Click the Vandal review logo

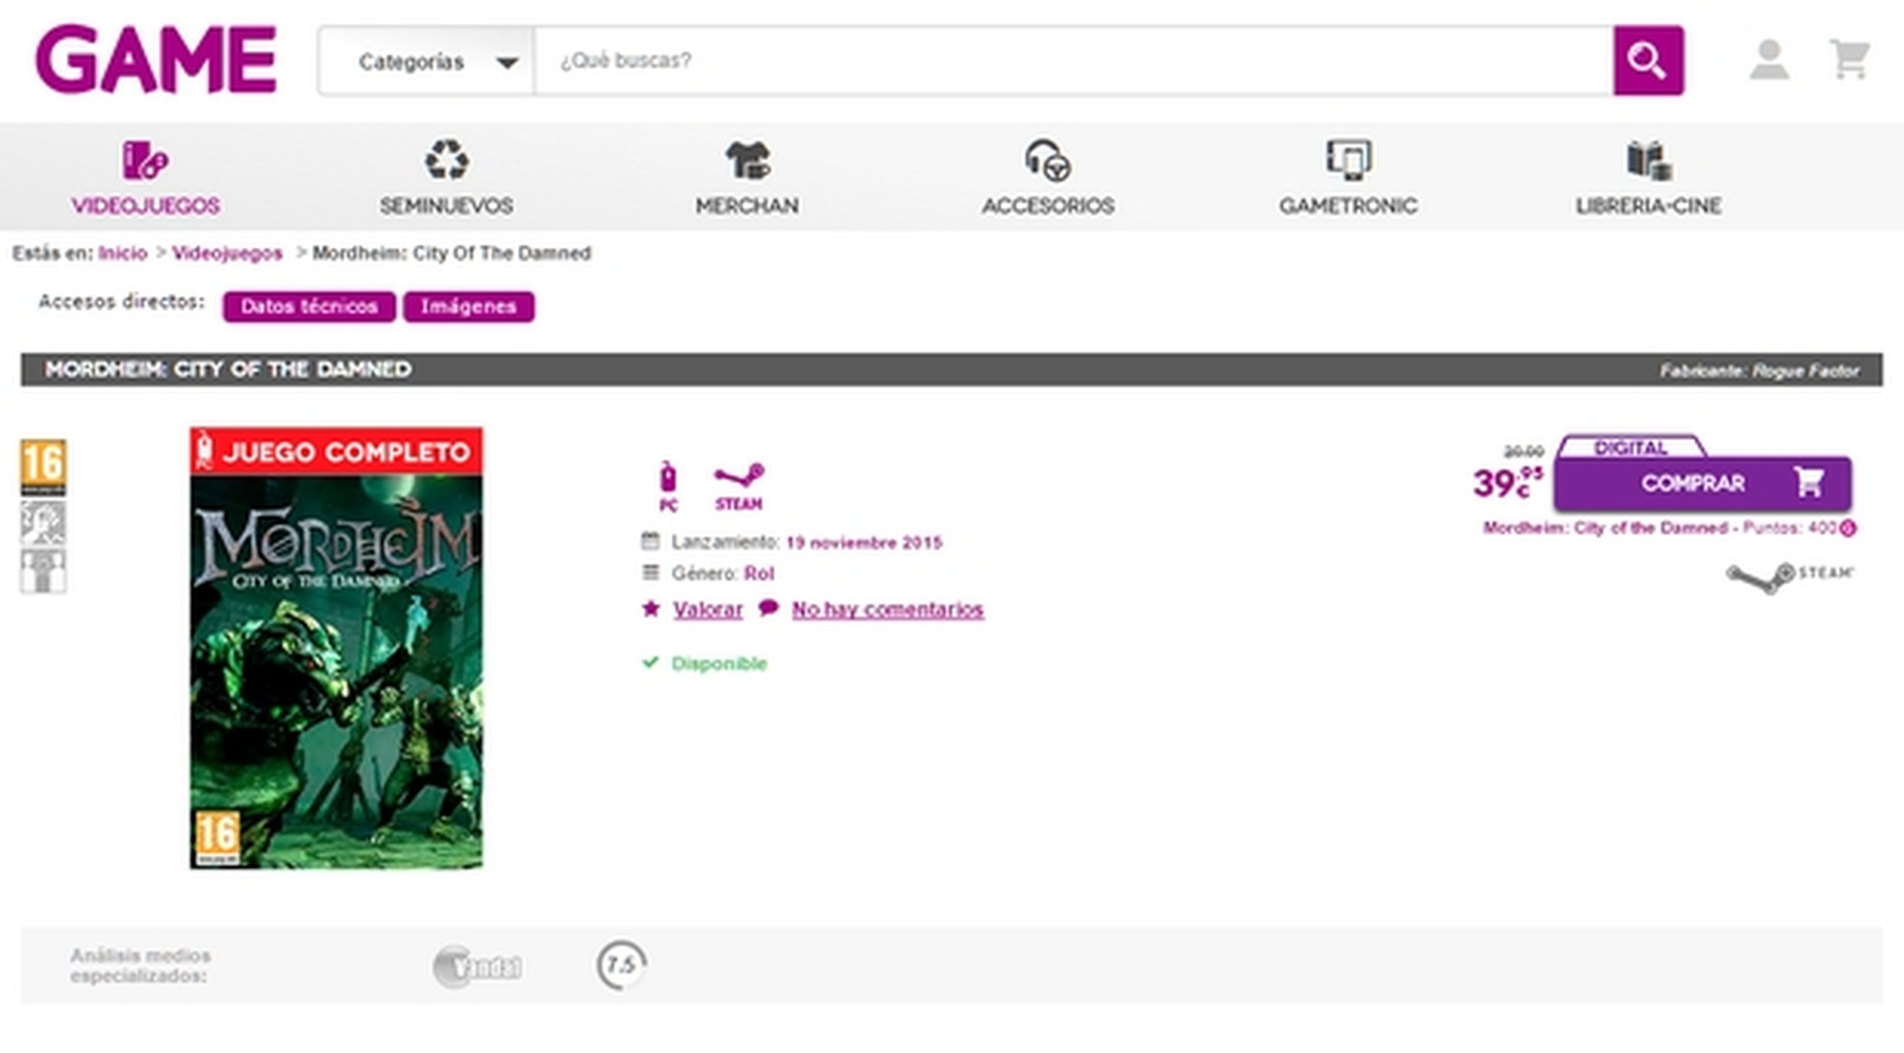pyautogui.click(x=477, y=967)
